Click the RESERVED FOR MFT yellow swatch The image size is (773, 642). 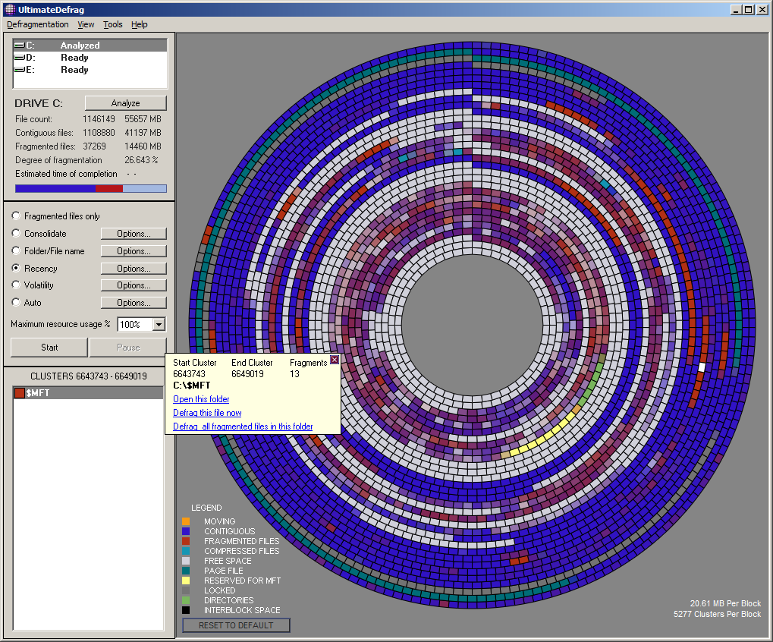(186, 581)
